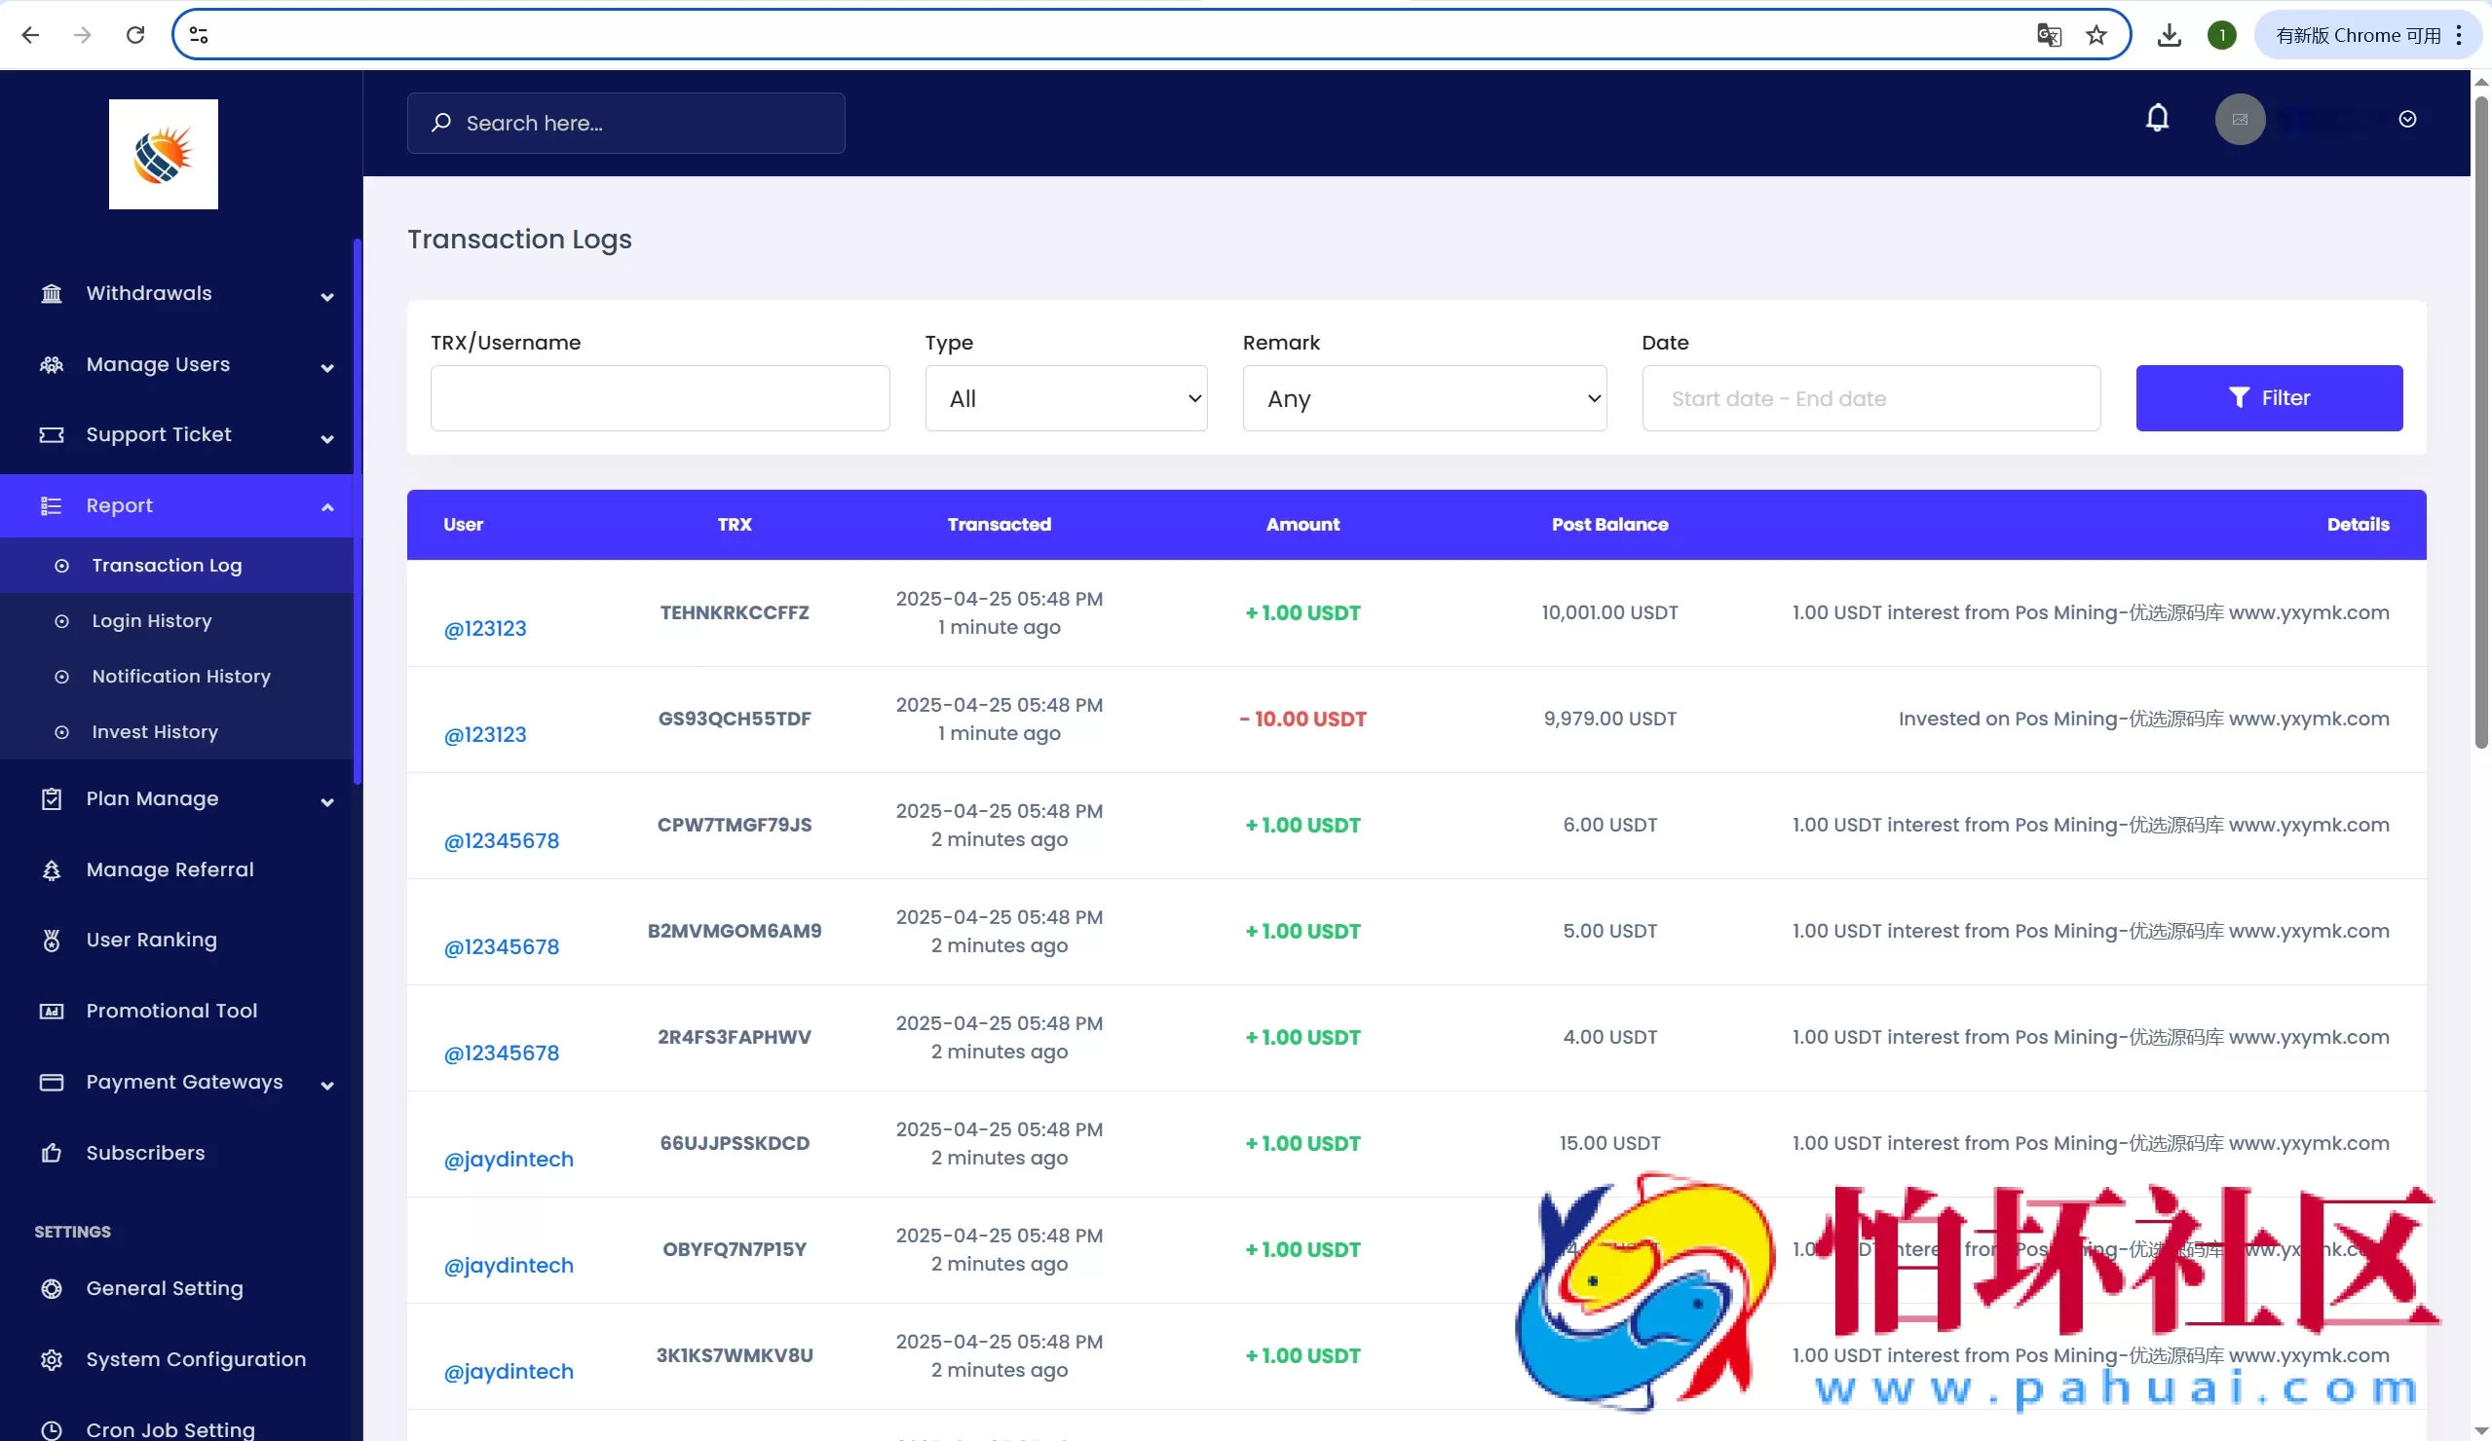Click the TRX/Username input field
This screenshot has width=2492, height=1441.
(660, 398)
